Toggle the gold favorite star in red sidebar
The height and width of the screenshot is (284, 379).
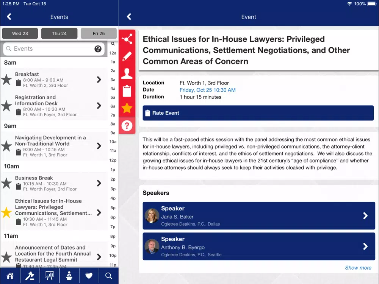click(x=127, y=108)
